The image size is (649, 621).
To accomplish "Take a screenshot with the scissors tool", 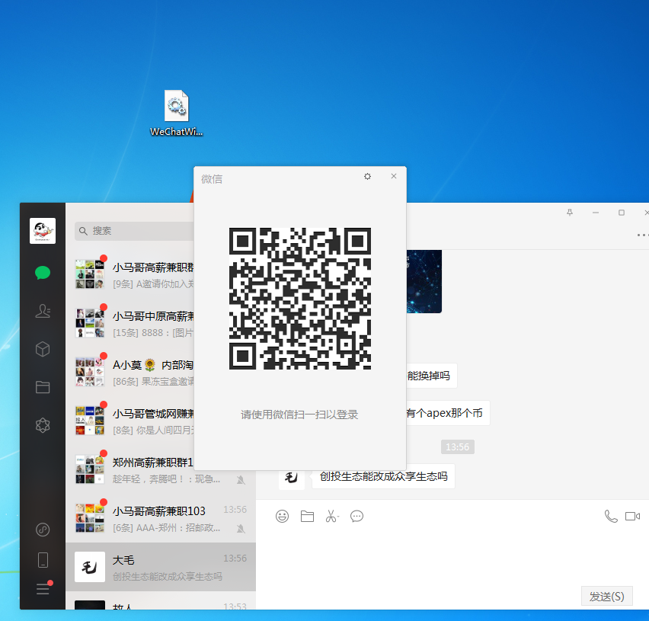I will pos(331,517).
